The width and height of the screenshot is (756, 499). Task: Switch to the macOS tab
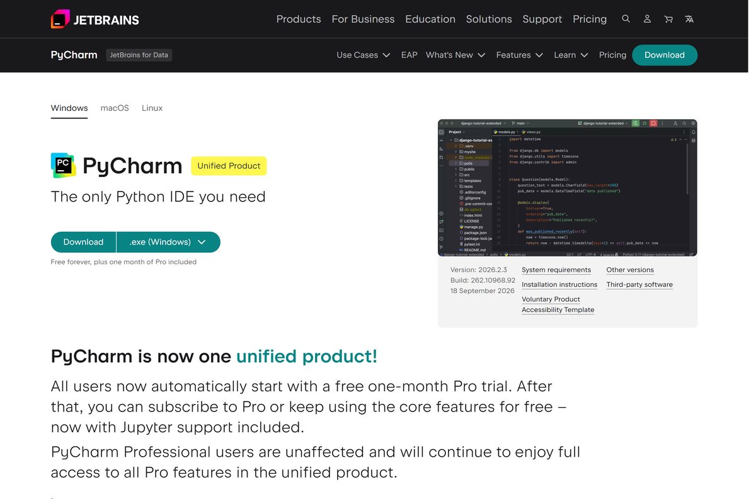point(115,108)
